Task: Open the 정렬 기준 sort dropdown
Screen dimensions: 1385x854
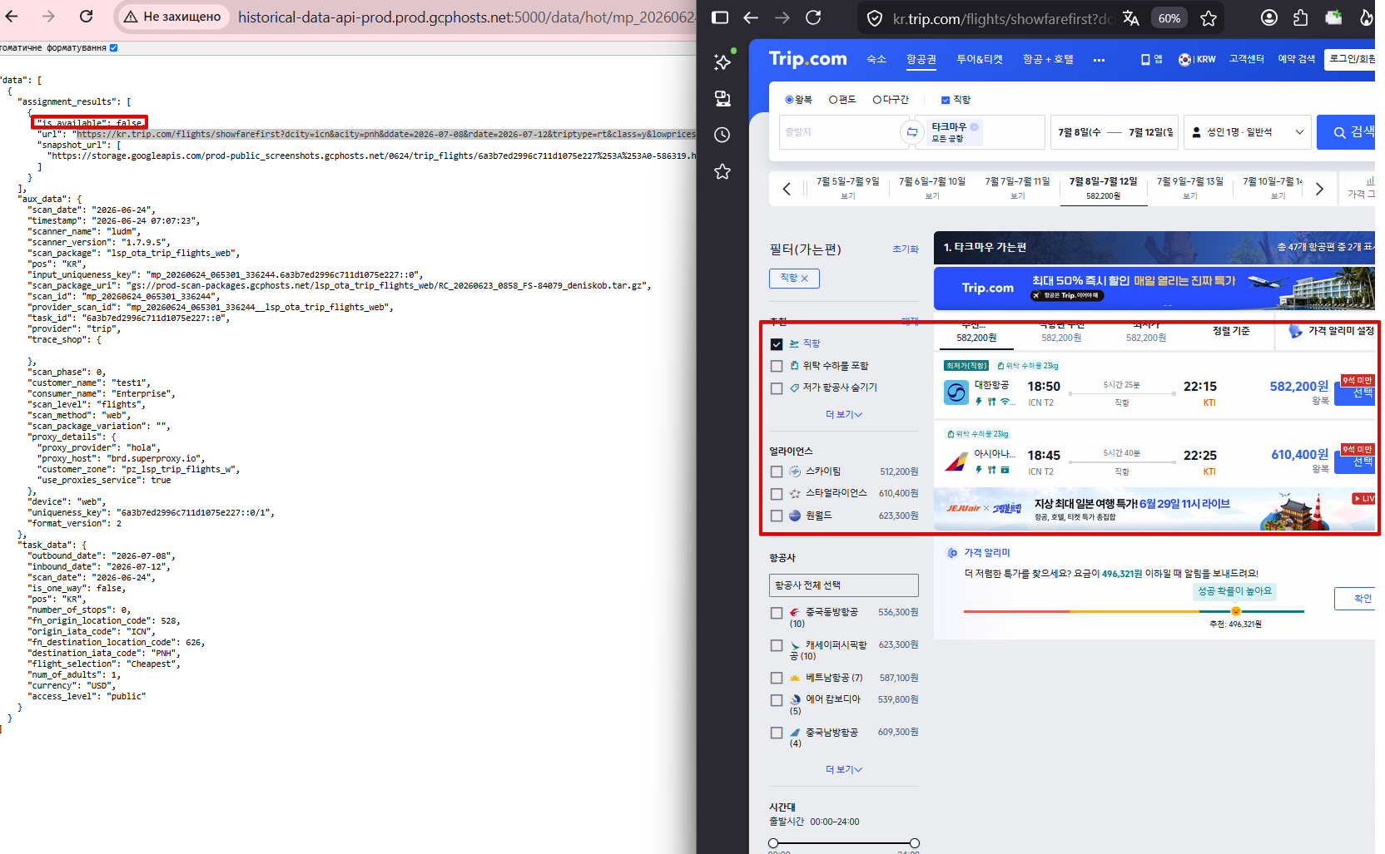Action: (x=1231, y=331)
